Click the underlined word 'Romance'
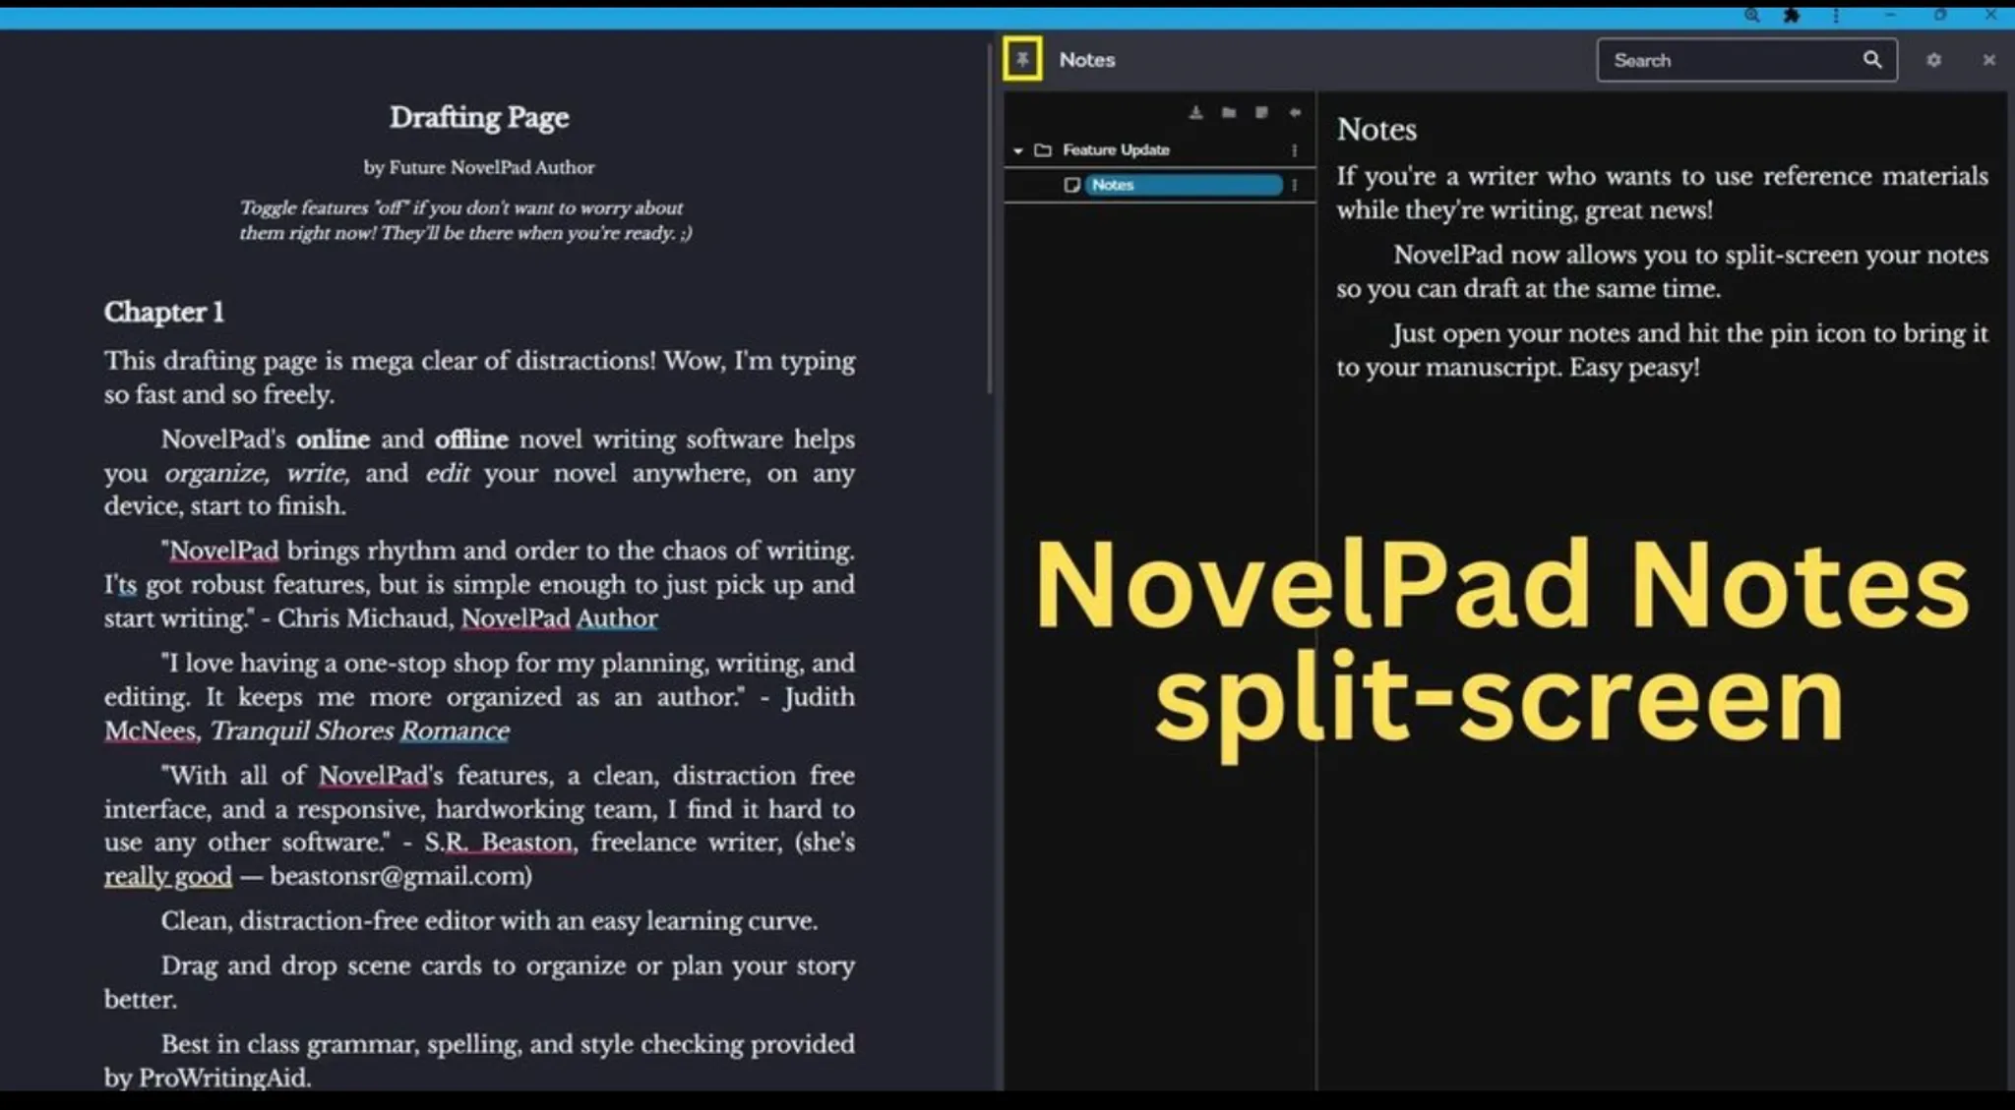 coord(455,730)
